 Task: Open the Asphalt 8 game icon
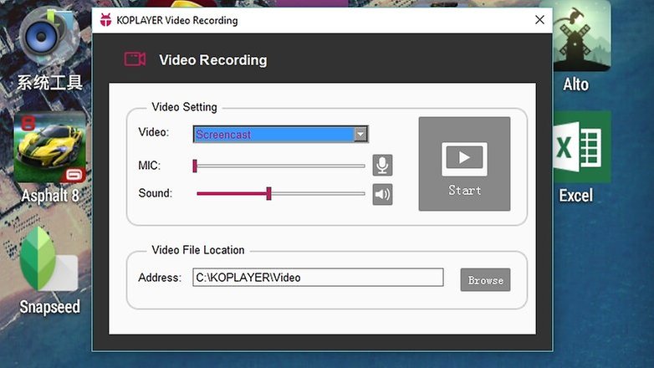50,147
